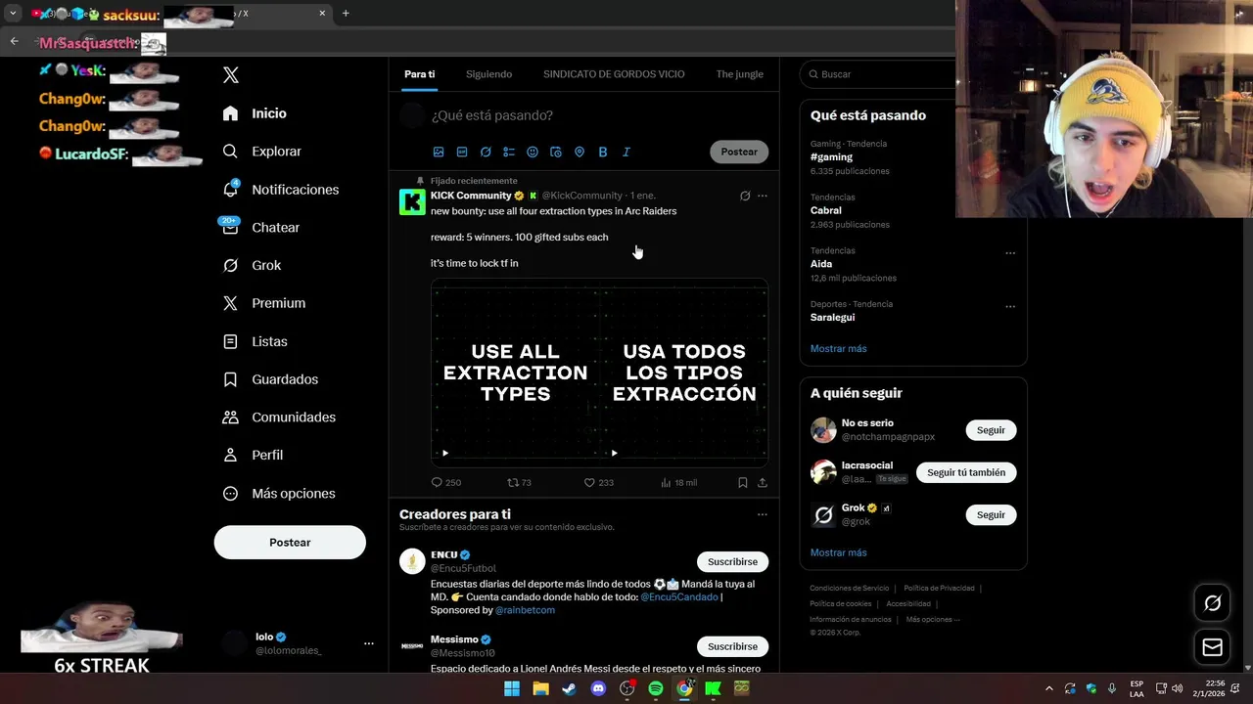This screenshot has height=704, width=1253.
Task: Open The jungle tab
Action: coord(739,74)
